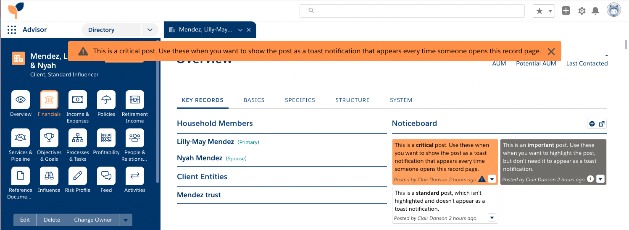Click the Potential AUM label
The image size is (629, 230).
[x=536, y=63]
